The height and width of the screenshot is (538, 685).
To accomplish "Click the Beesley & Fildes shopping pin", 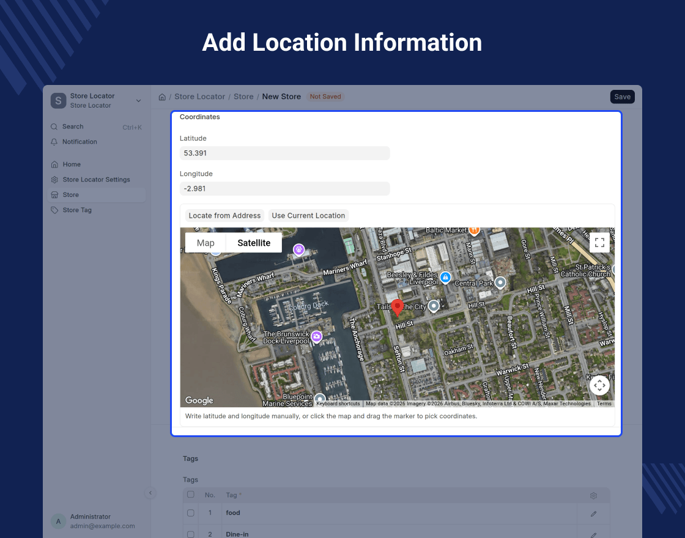I will (x=445, y=278).
